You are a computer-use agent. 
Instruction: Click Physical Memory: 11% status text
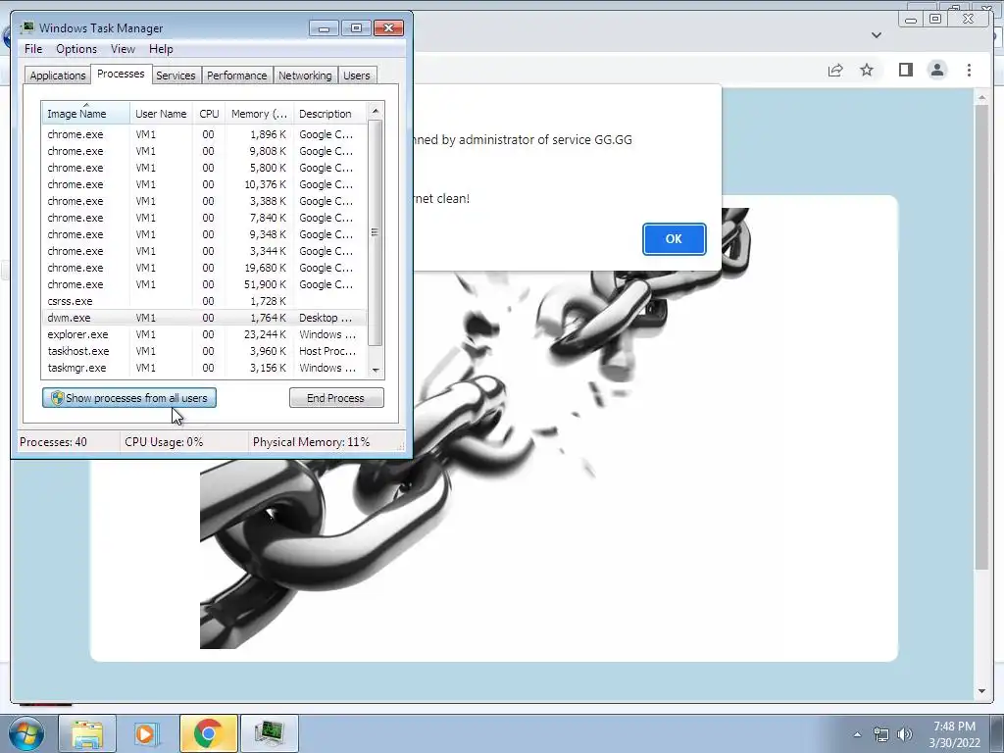(x=311, y=442)
